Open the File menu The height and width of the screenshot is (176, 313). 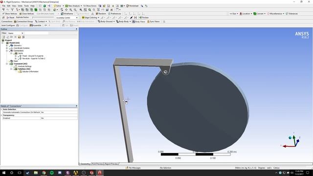tap(4, 6)
